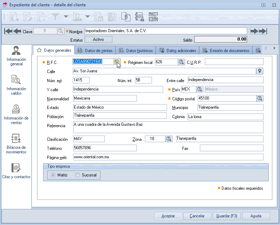The image size is (280, 225).
Task: Open the País lookup selector
Action: tap(200, 89)
